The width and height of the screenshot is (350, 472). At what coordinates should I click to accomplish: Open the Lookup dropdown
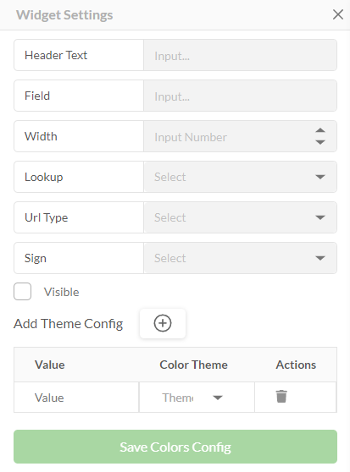point(240,177)
